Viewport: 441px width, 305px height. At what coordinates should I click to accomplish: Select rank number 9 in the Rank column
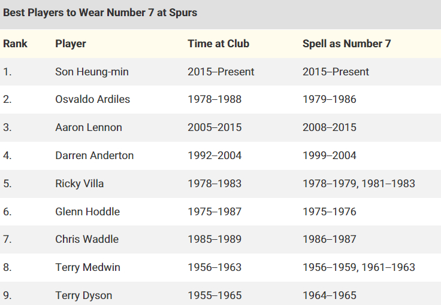click(x=7, y=295)
